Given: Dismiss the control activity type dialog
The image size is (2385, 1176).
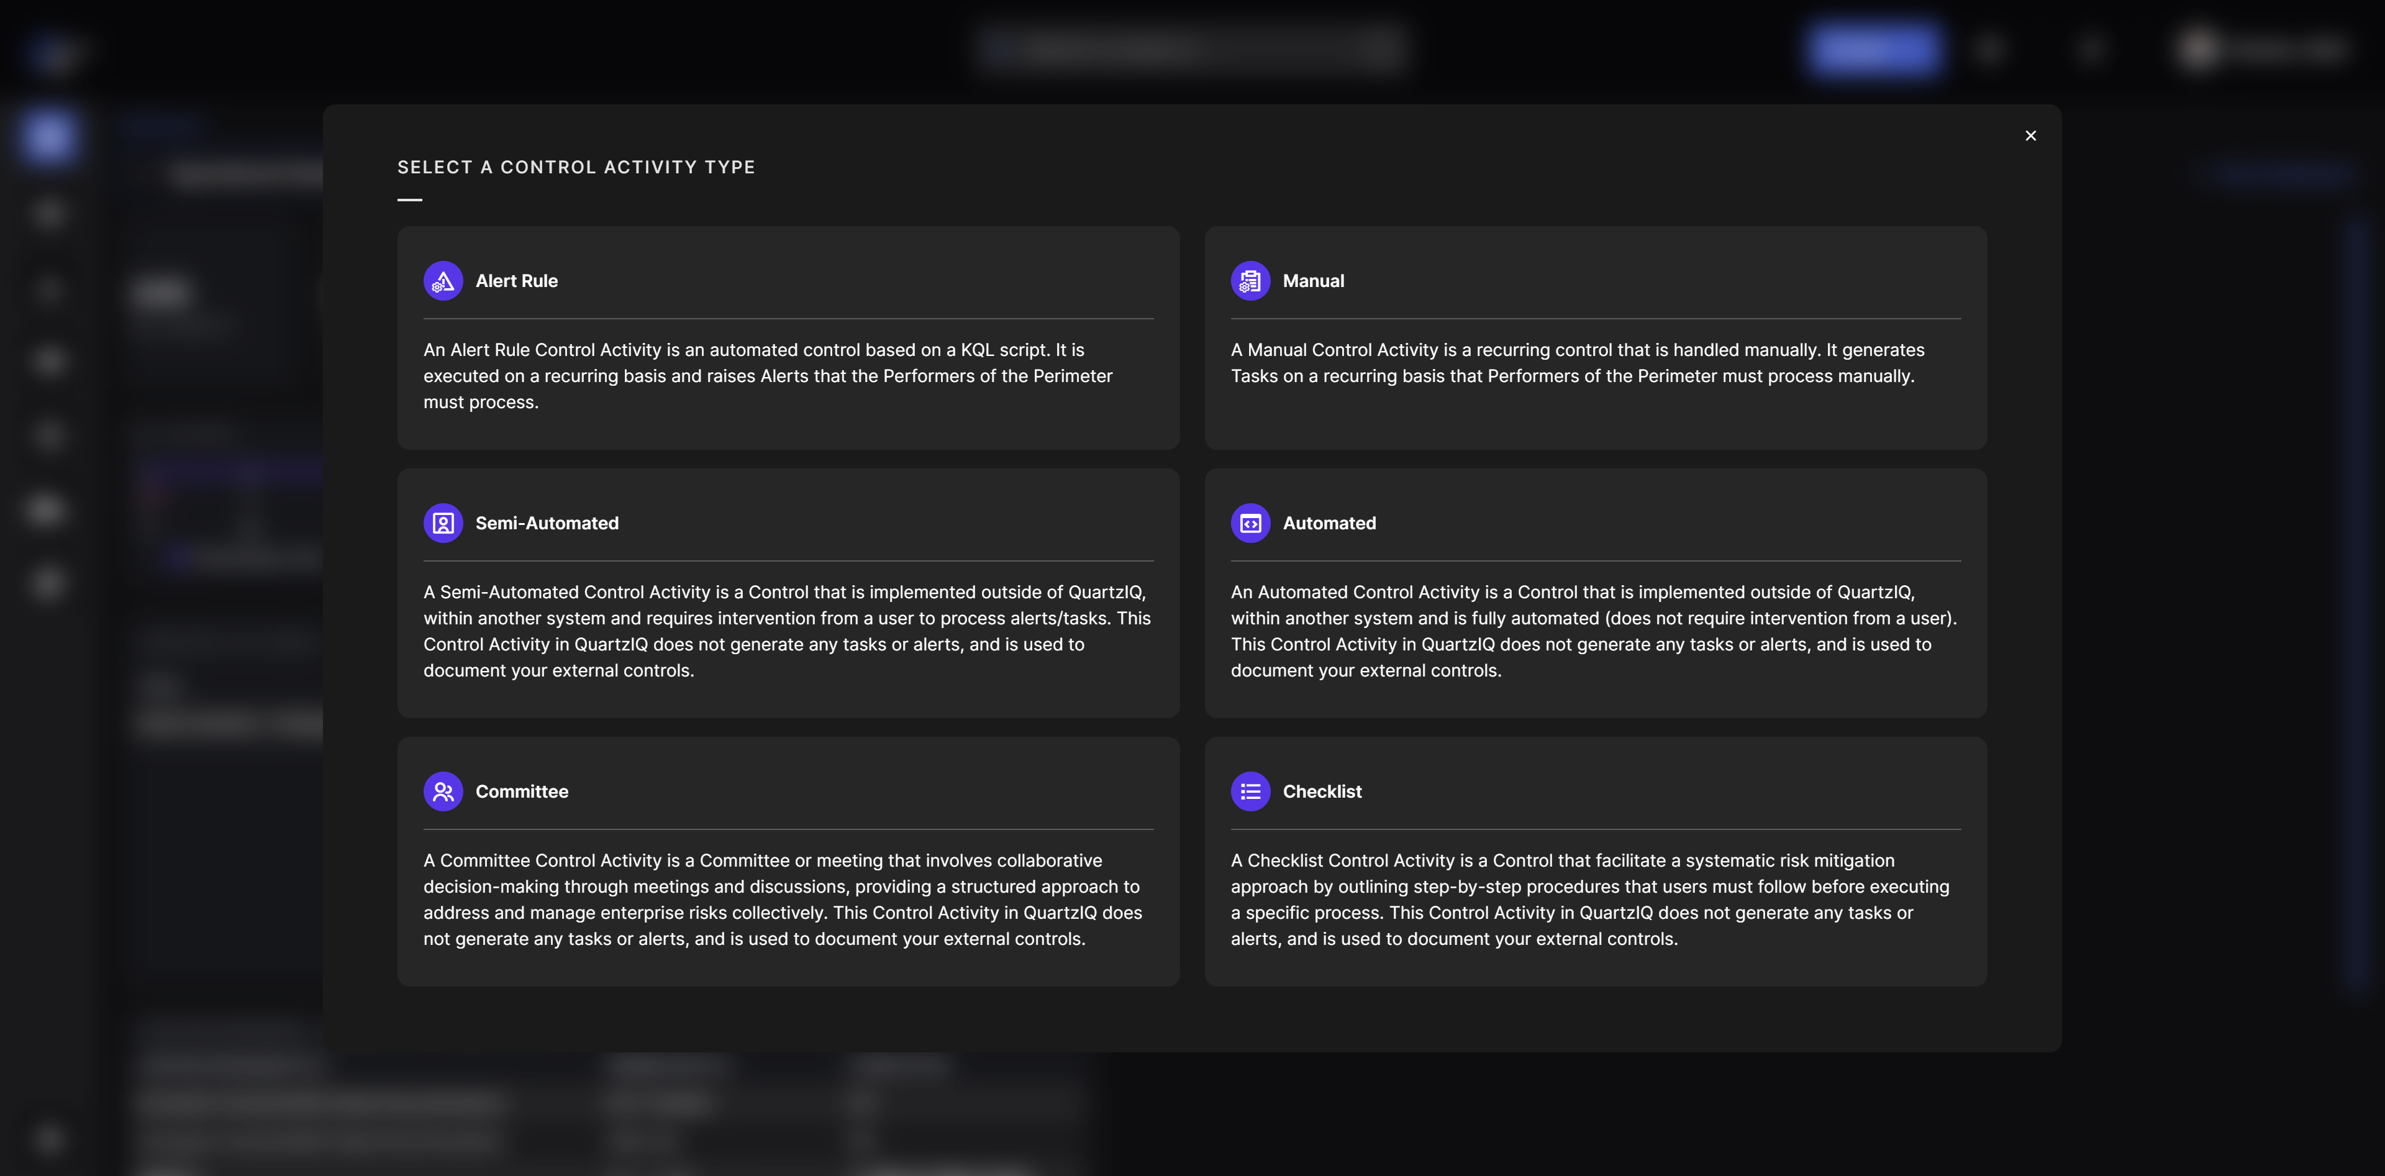Looking at the screenshot, I should 2030,135.
